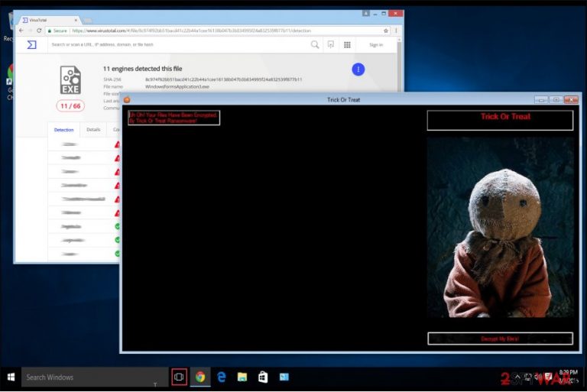
Task: Click the VirusTotal browser tab
Action: click(x=49, y=20)
